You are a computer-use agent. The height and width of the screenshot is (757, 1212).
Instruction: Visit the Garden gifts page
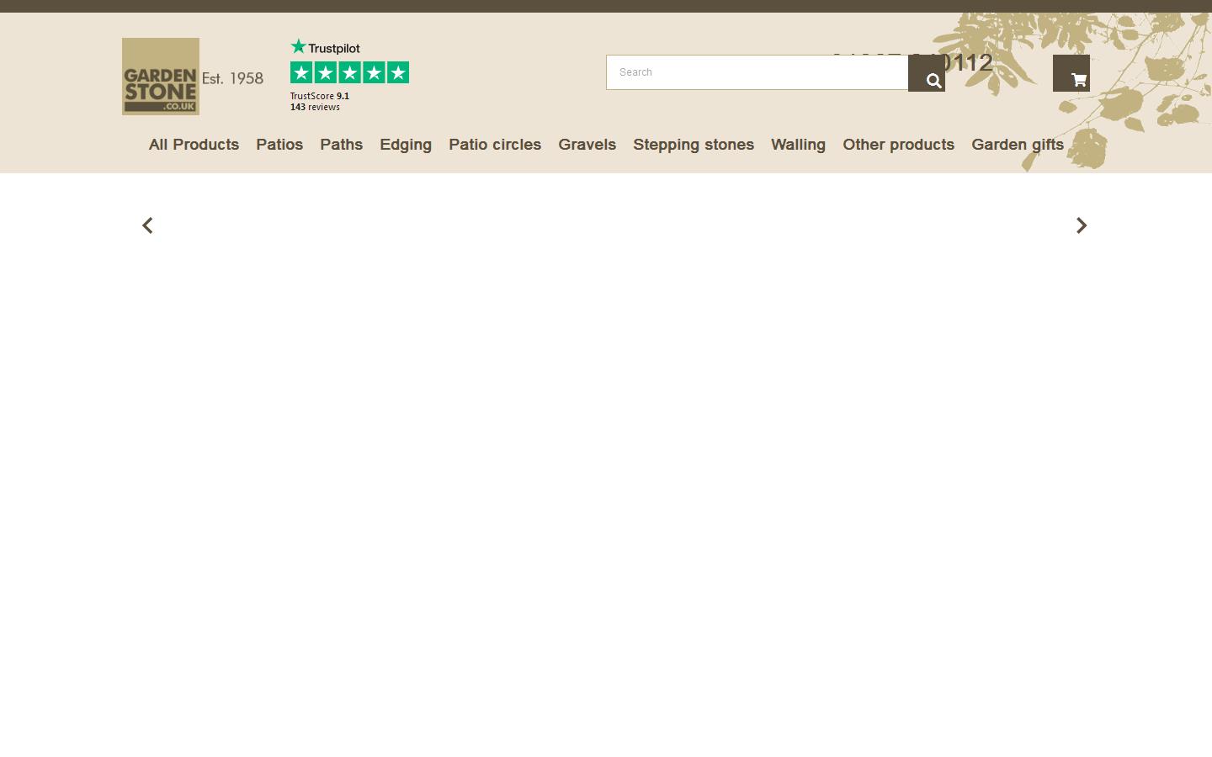point(1018,145)
